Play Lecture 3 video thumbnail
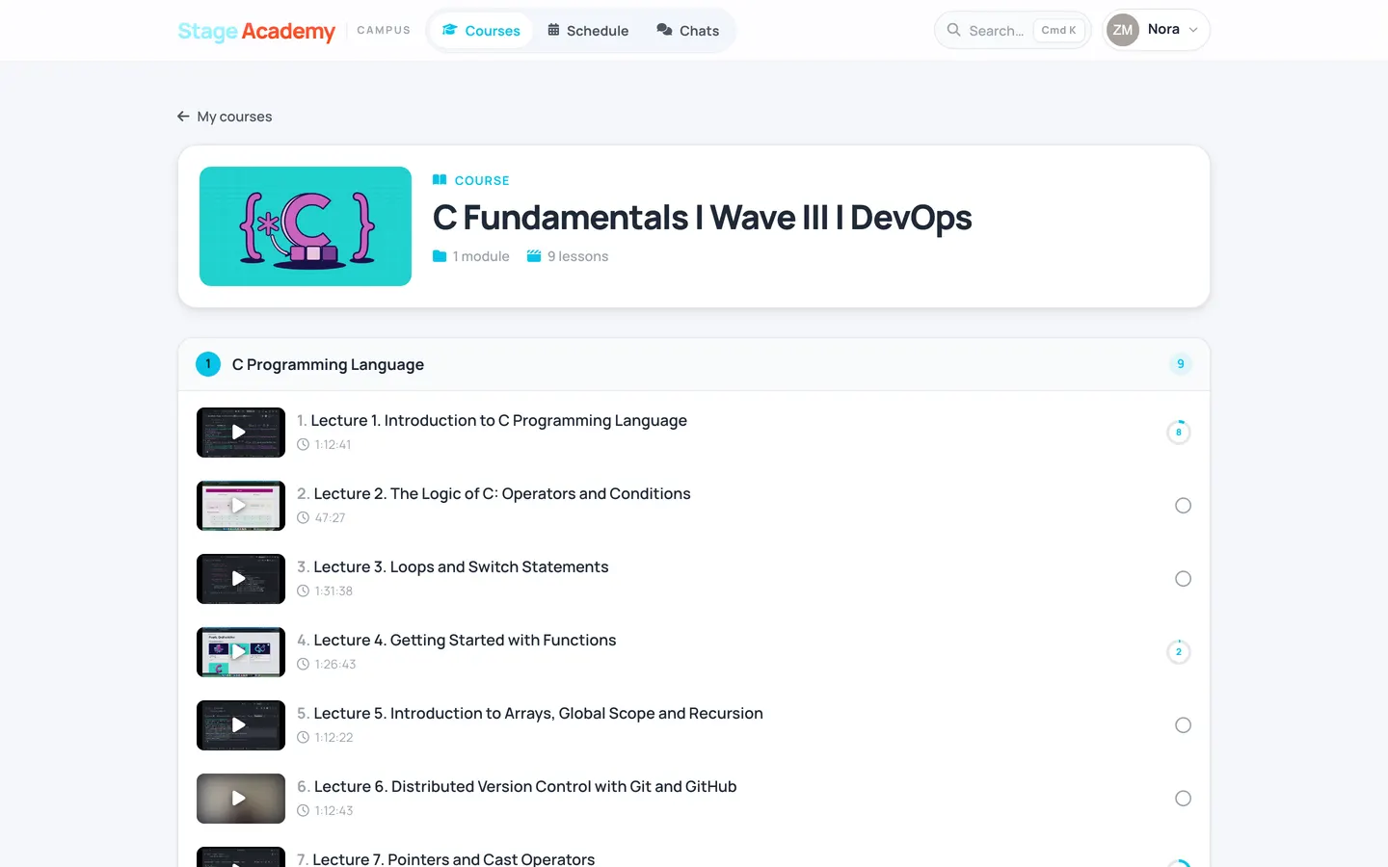Screen dimensions: 1388x867 pyautogui.click(x=241, y=579)
